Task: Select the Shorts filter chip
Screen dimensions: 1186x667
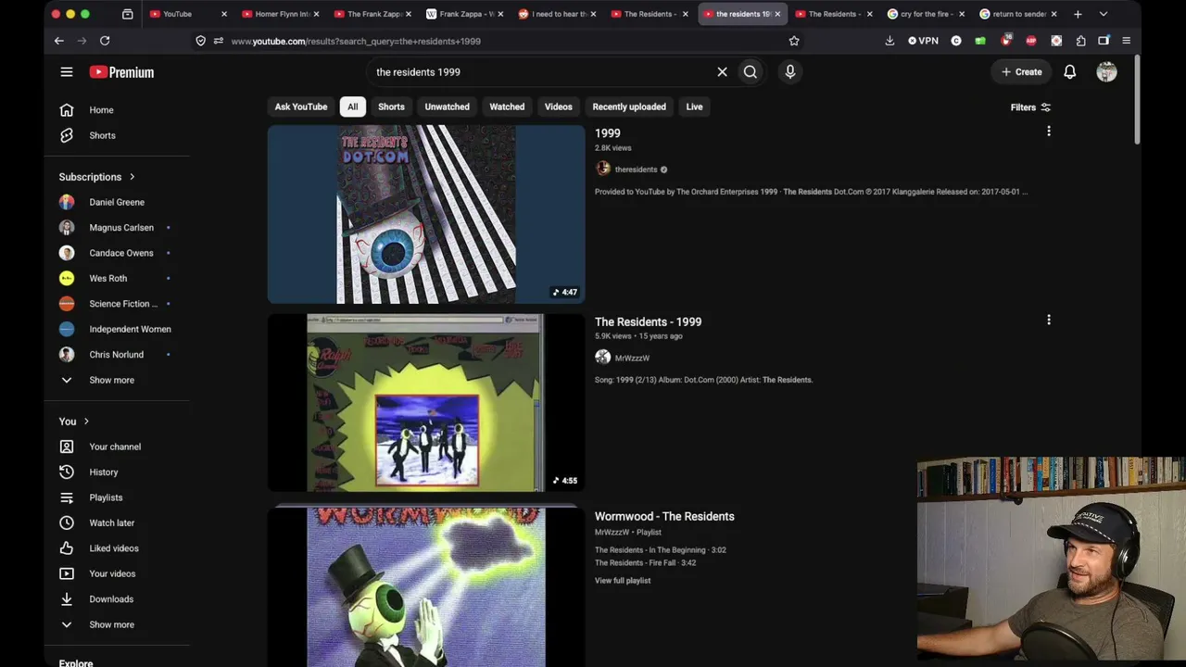Action: [x=391, y=107]
